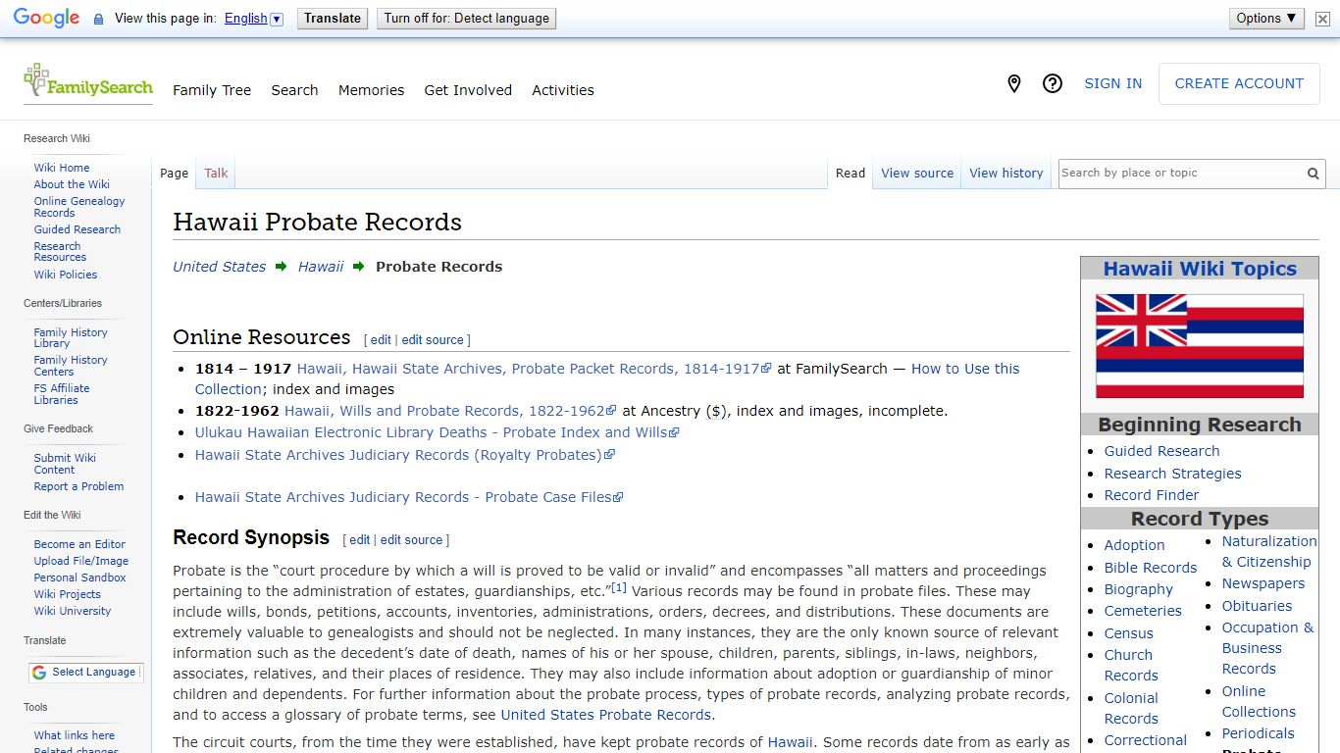Click edit source for Online Resources
This screenshot has height=753, width=1340.
click(433, 340)
